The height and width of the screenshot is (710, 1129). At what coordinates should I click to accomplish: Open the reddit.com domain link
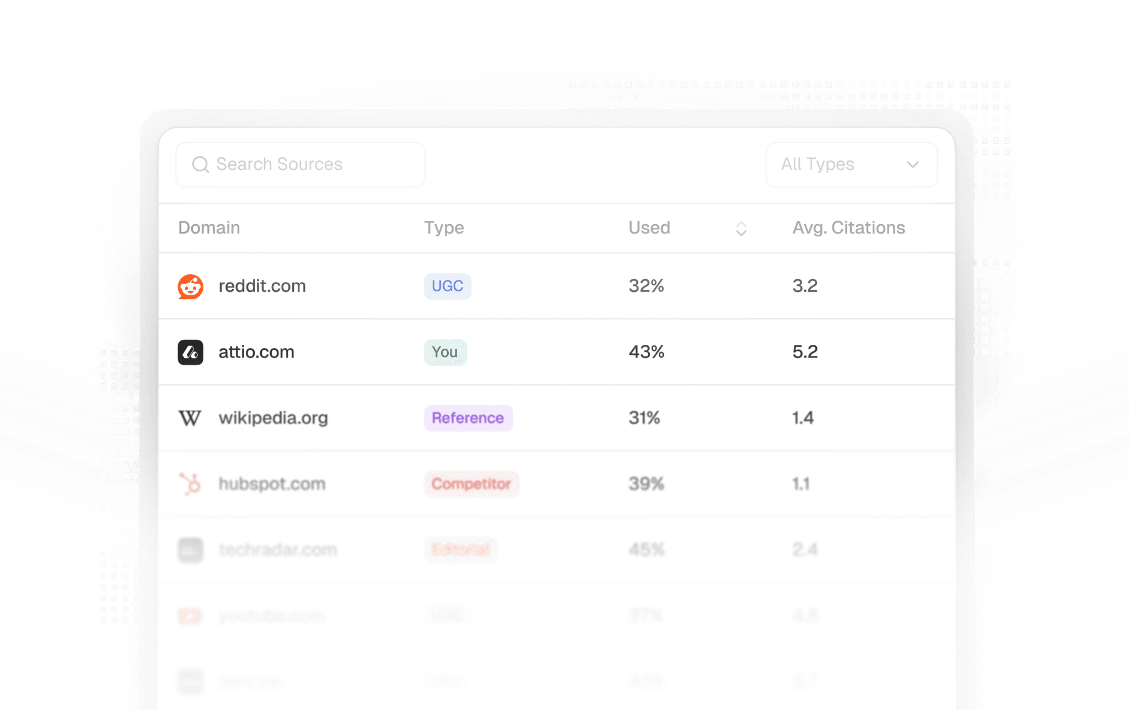click(262, 286)
